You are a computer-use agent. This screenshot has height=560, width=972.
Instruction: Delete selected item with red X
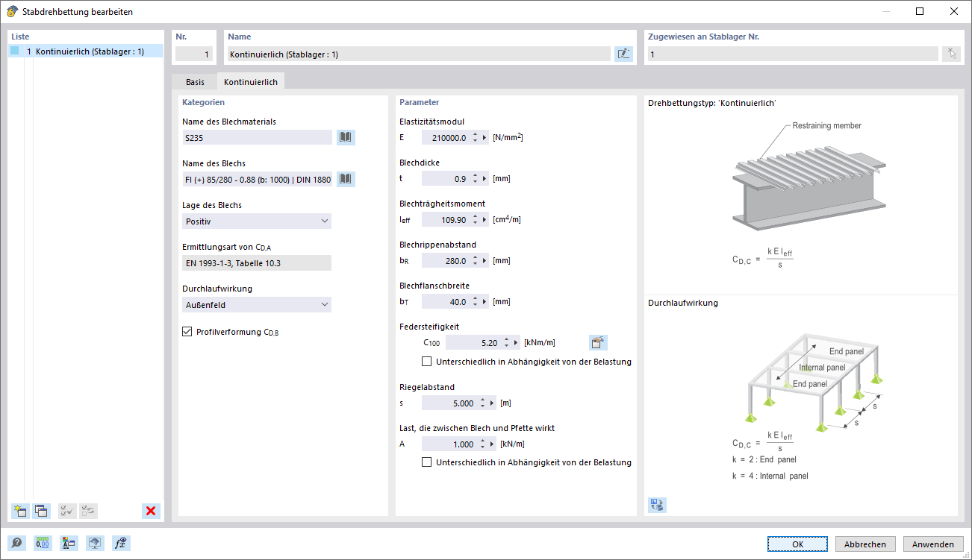point(151,511)
